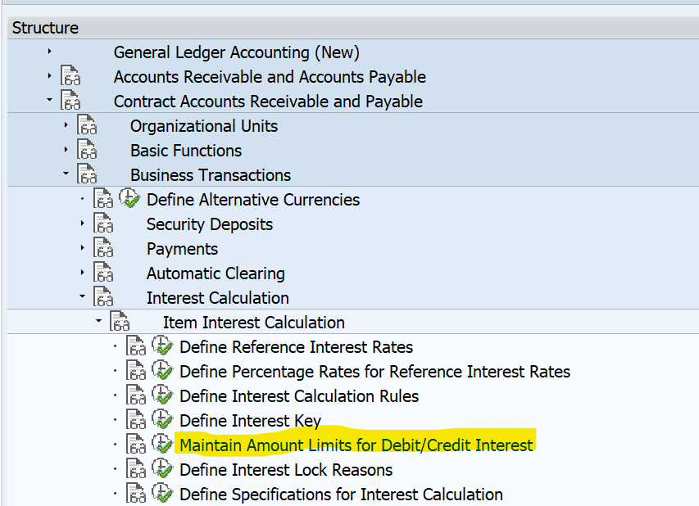
Task: Execute activity icon for Maintain Amount Limits row
Action: click(x=162, y=443)
